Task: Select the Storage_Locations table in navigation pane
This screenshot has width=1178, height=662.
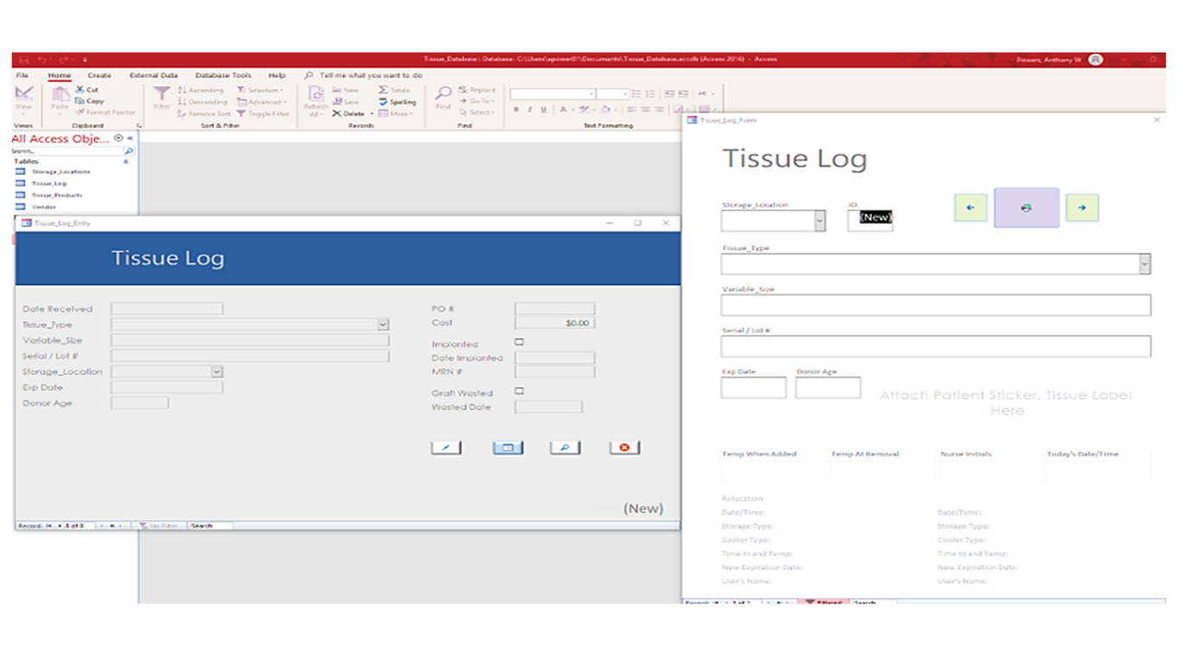Action: point(60,172)
